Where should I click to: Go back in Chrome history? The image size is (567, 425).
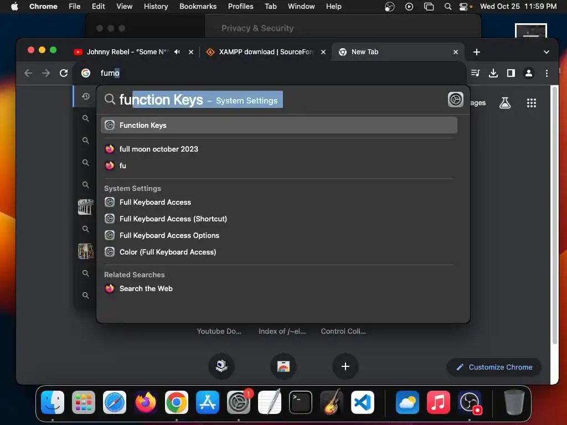tap(28, 73)
